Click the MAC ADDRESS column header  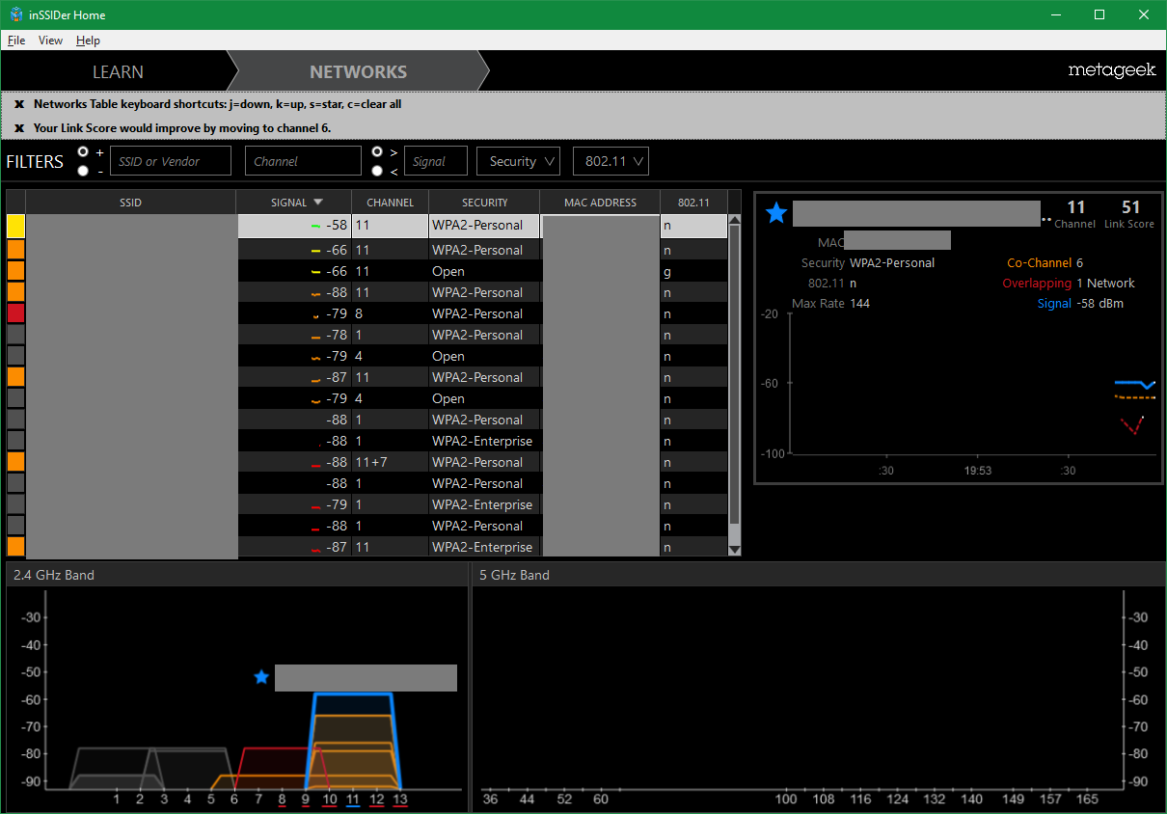[600, 203]
